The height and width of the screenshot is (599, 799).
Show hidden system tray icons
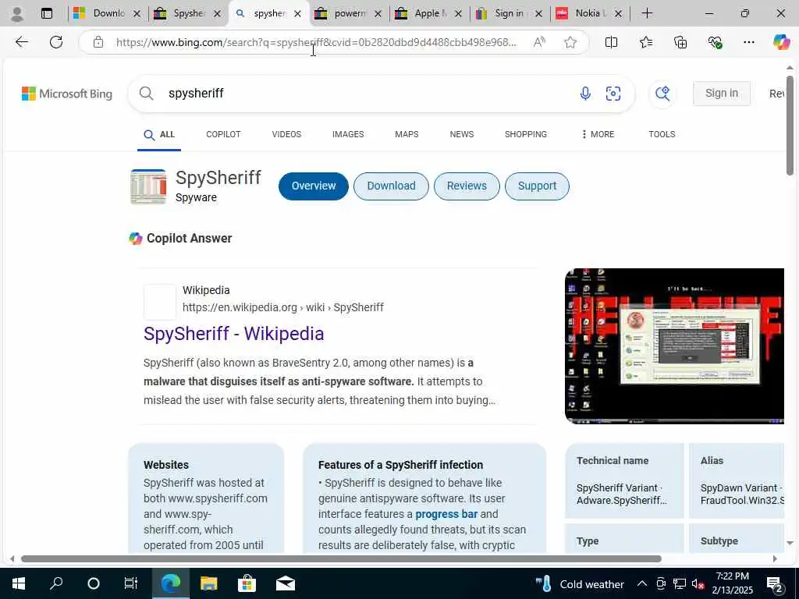(x=642, y=583)
